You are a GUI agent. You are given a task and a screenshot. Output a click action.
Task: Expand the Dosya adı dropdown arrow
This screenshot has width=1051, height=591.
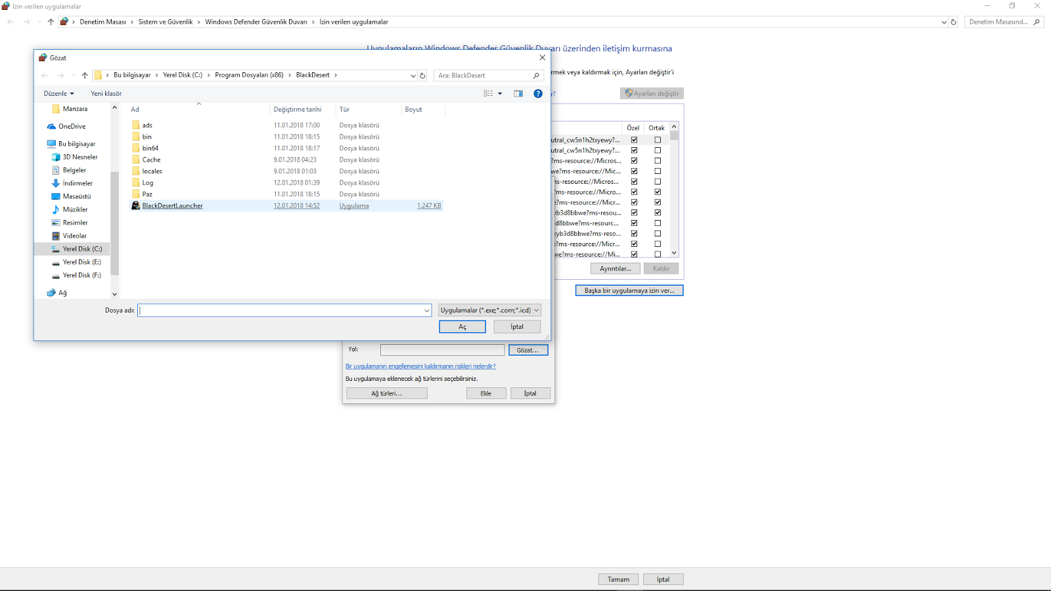point(426,311)
